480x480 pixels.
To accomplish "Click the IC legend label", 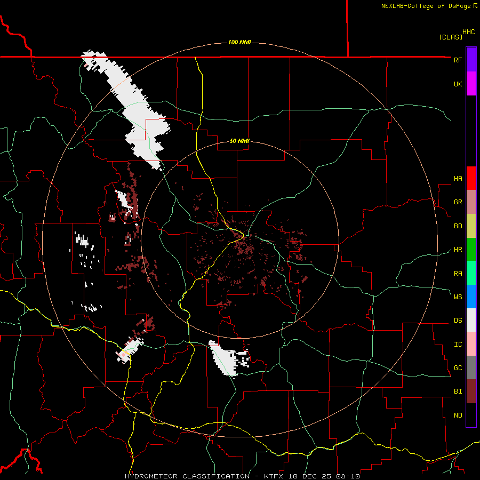I will 458,345.
